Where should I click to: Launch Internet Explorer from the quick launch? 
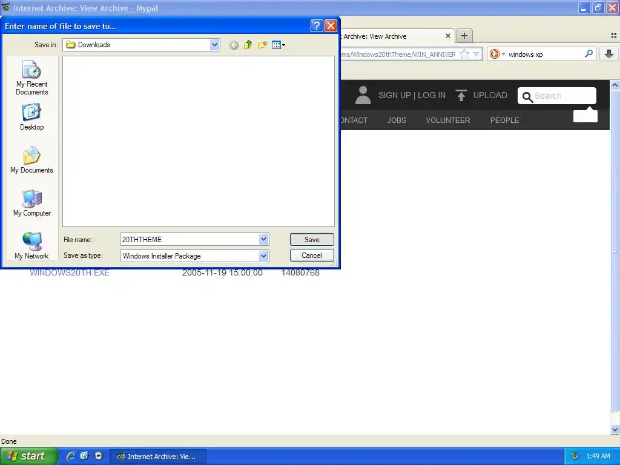click(71, 456)
